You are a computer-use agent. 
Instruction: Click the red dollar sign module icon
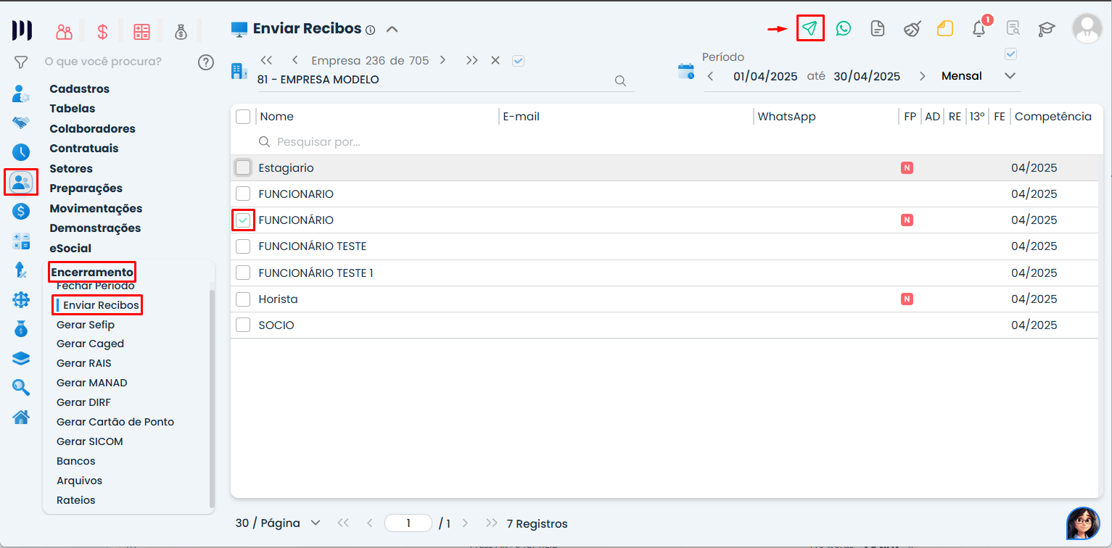click(x=103, y=31)
